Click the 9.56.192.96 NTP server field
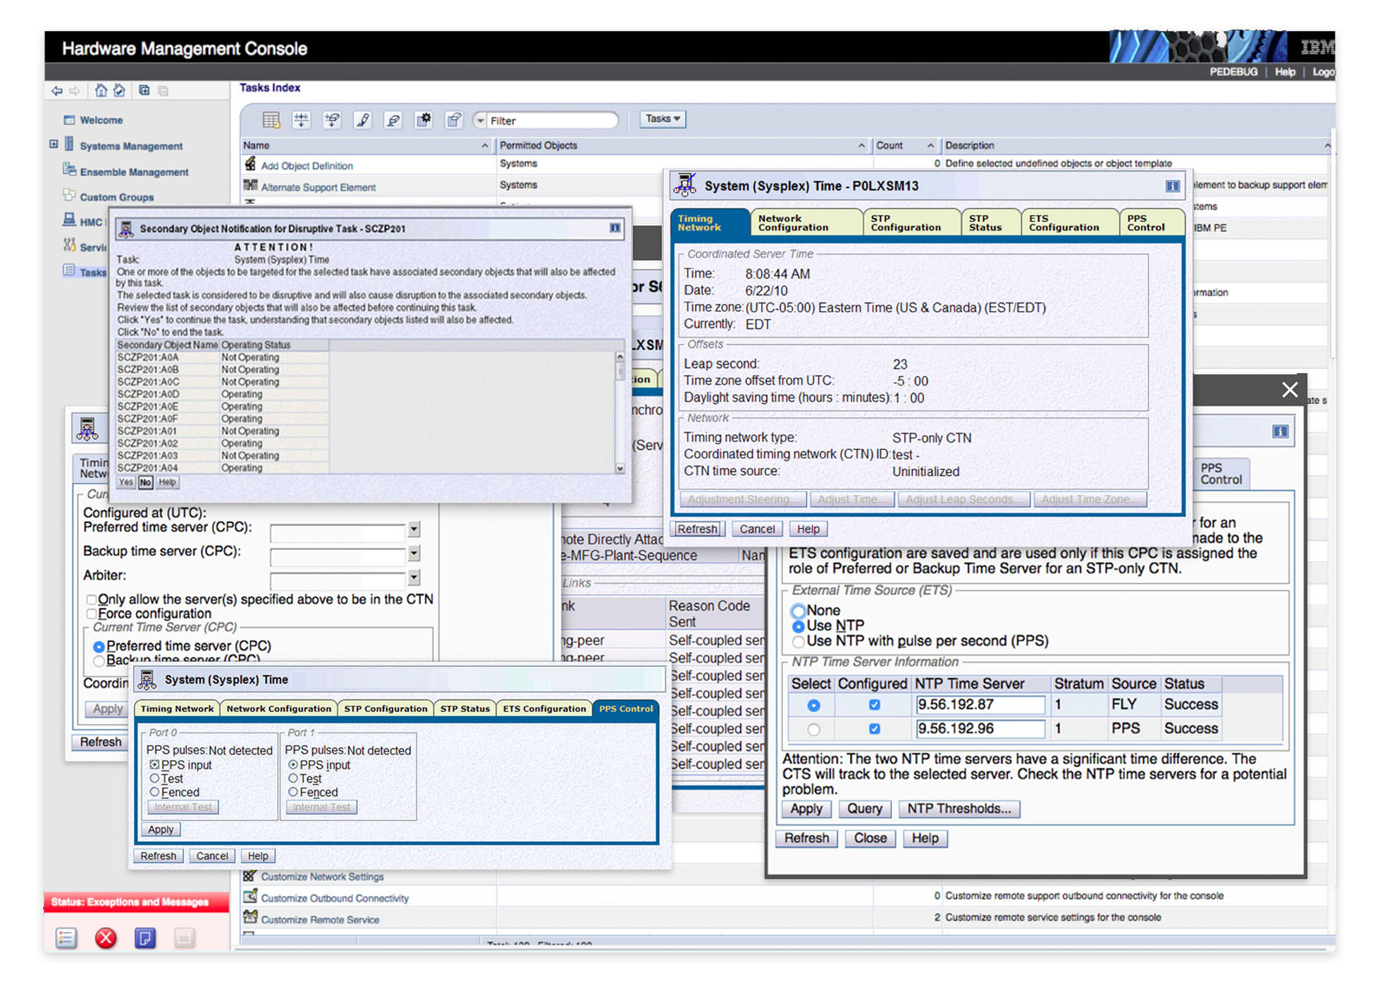This screenshot has width=1373, height=987. tap(979, 728)
